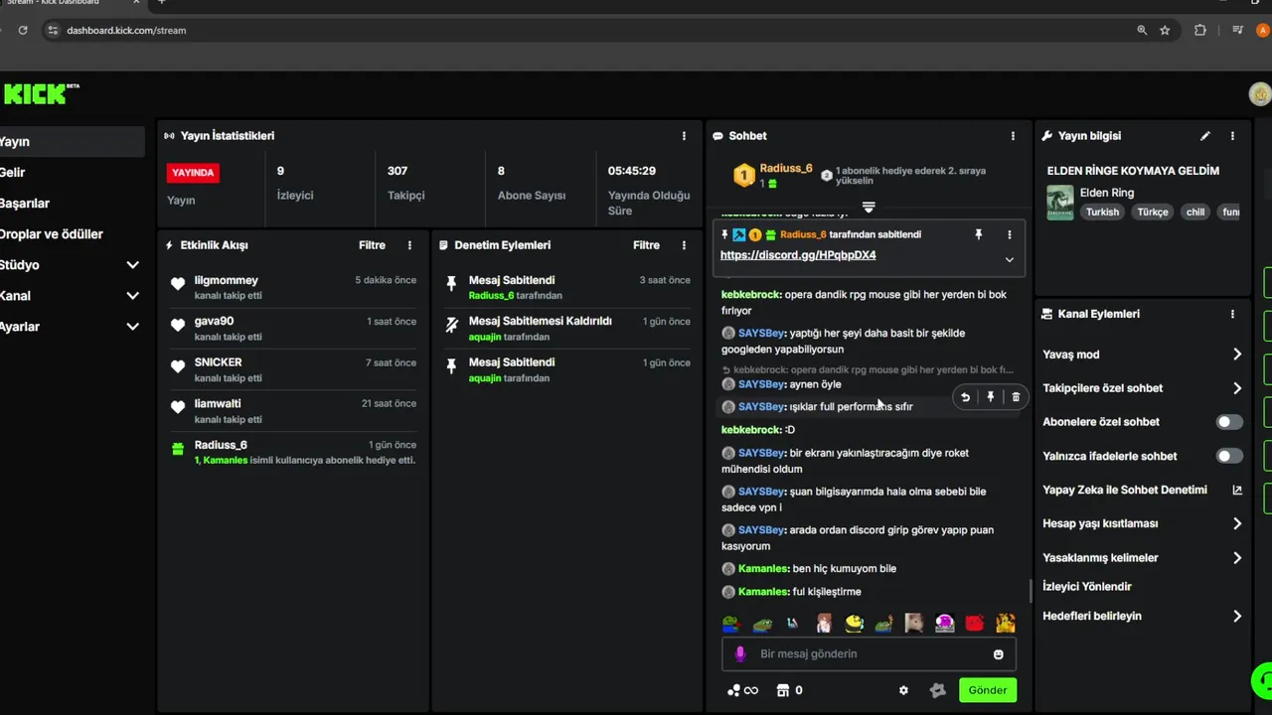Open Takipçilere özel sohbet options
1272x715 pixels.
[1142, 388]
